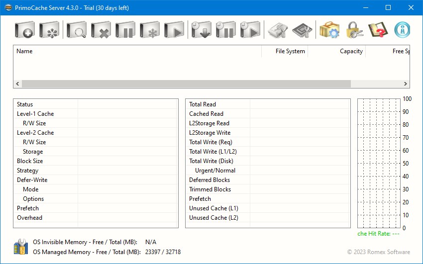The width and height of the screenshot is (423, 264).
Task: Click the cache hit rate graph
Action: 379,163
